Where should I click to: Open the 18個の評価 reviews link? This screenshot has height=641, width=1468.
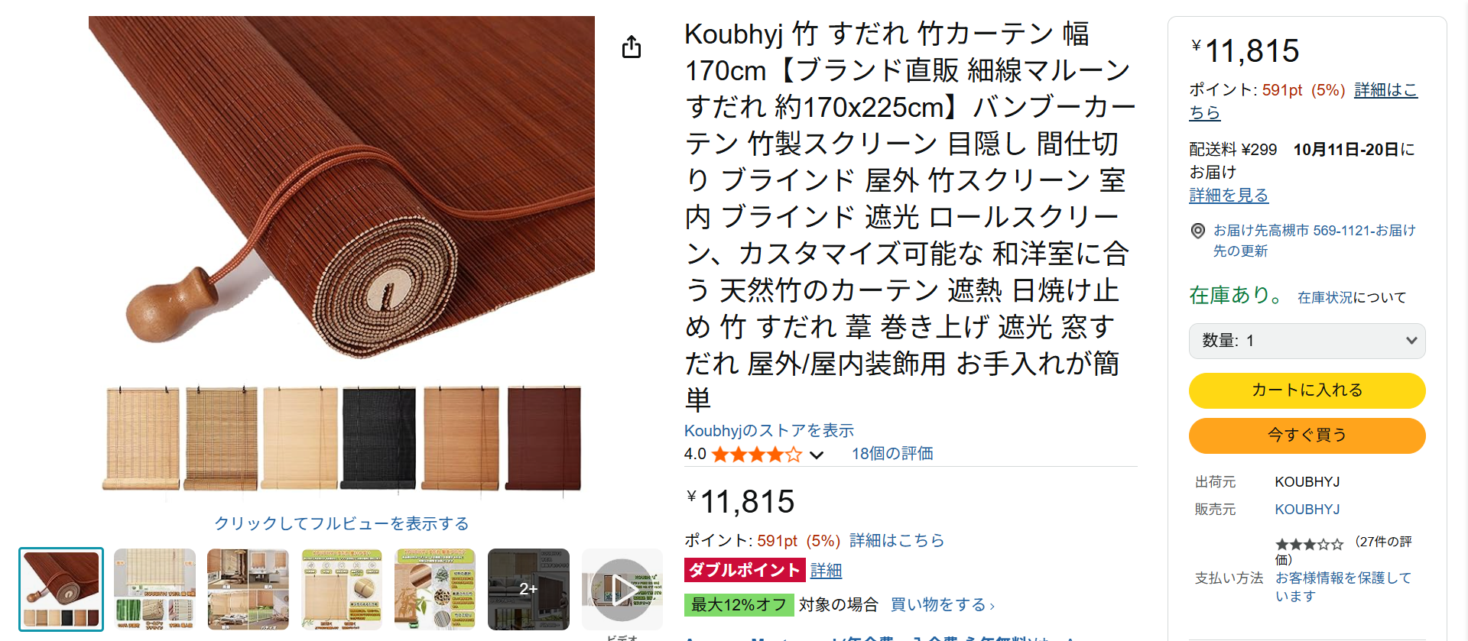892,454
